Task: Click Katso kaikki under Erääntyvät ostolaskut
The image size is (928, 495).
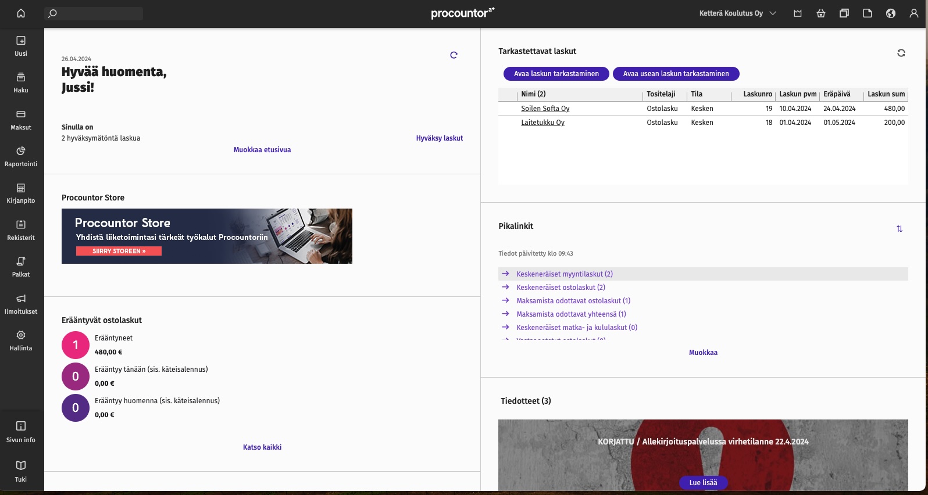Action: (x=262, y=447)
